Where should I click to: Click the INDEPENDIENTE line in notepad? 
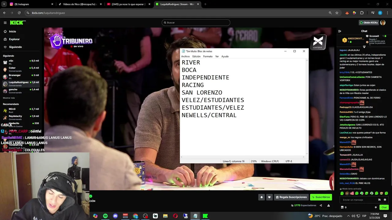[205, 78]
